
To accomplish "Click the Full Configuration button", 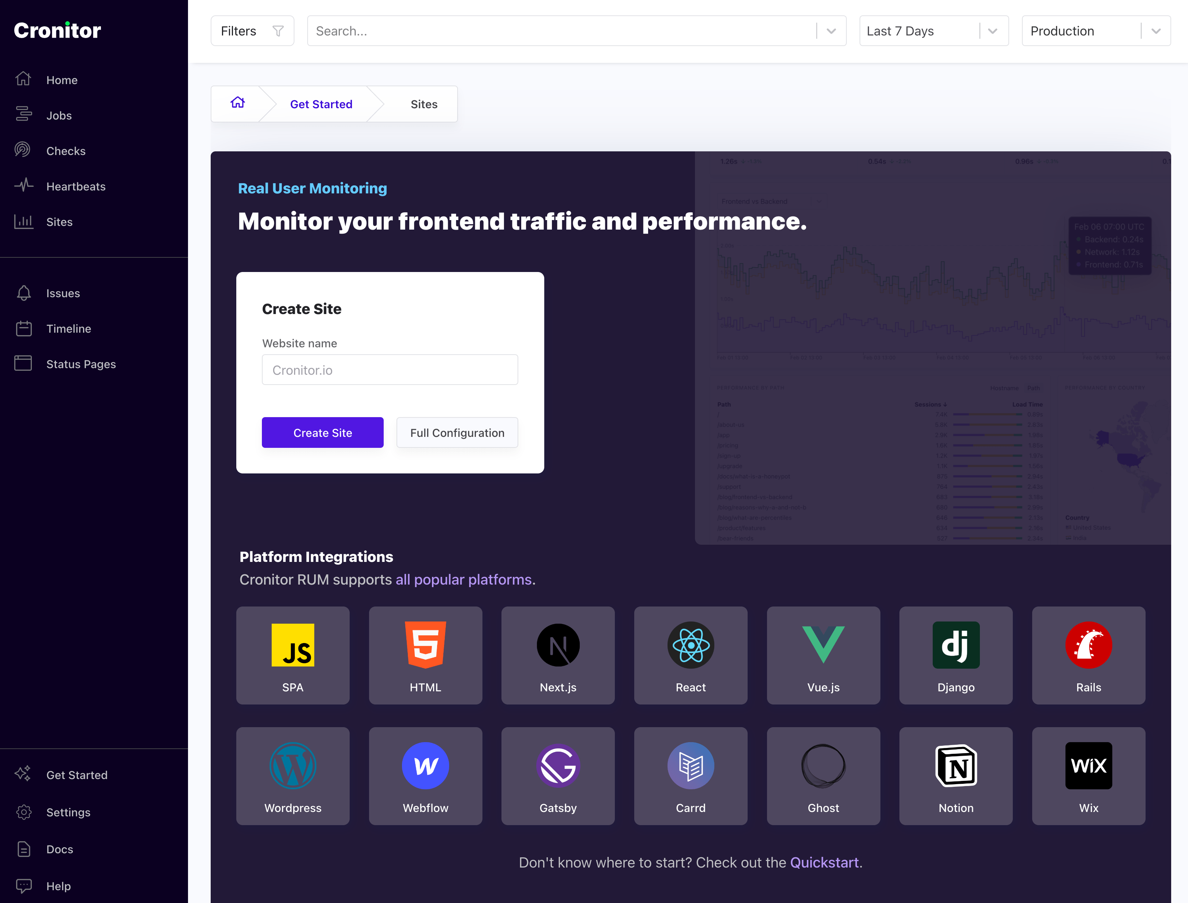I will pos(456,432).
